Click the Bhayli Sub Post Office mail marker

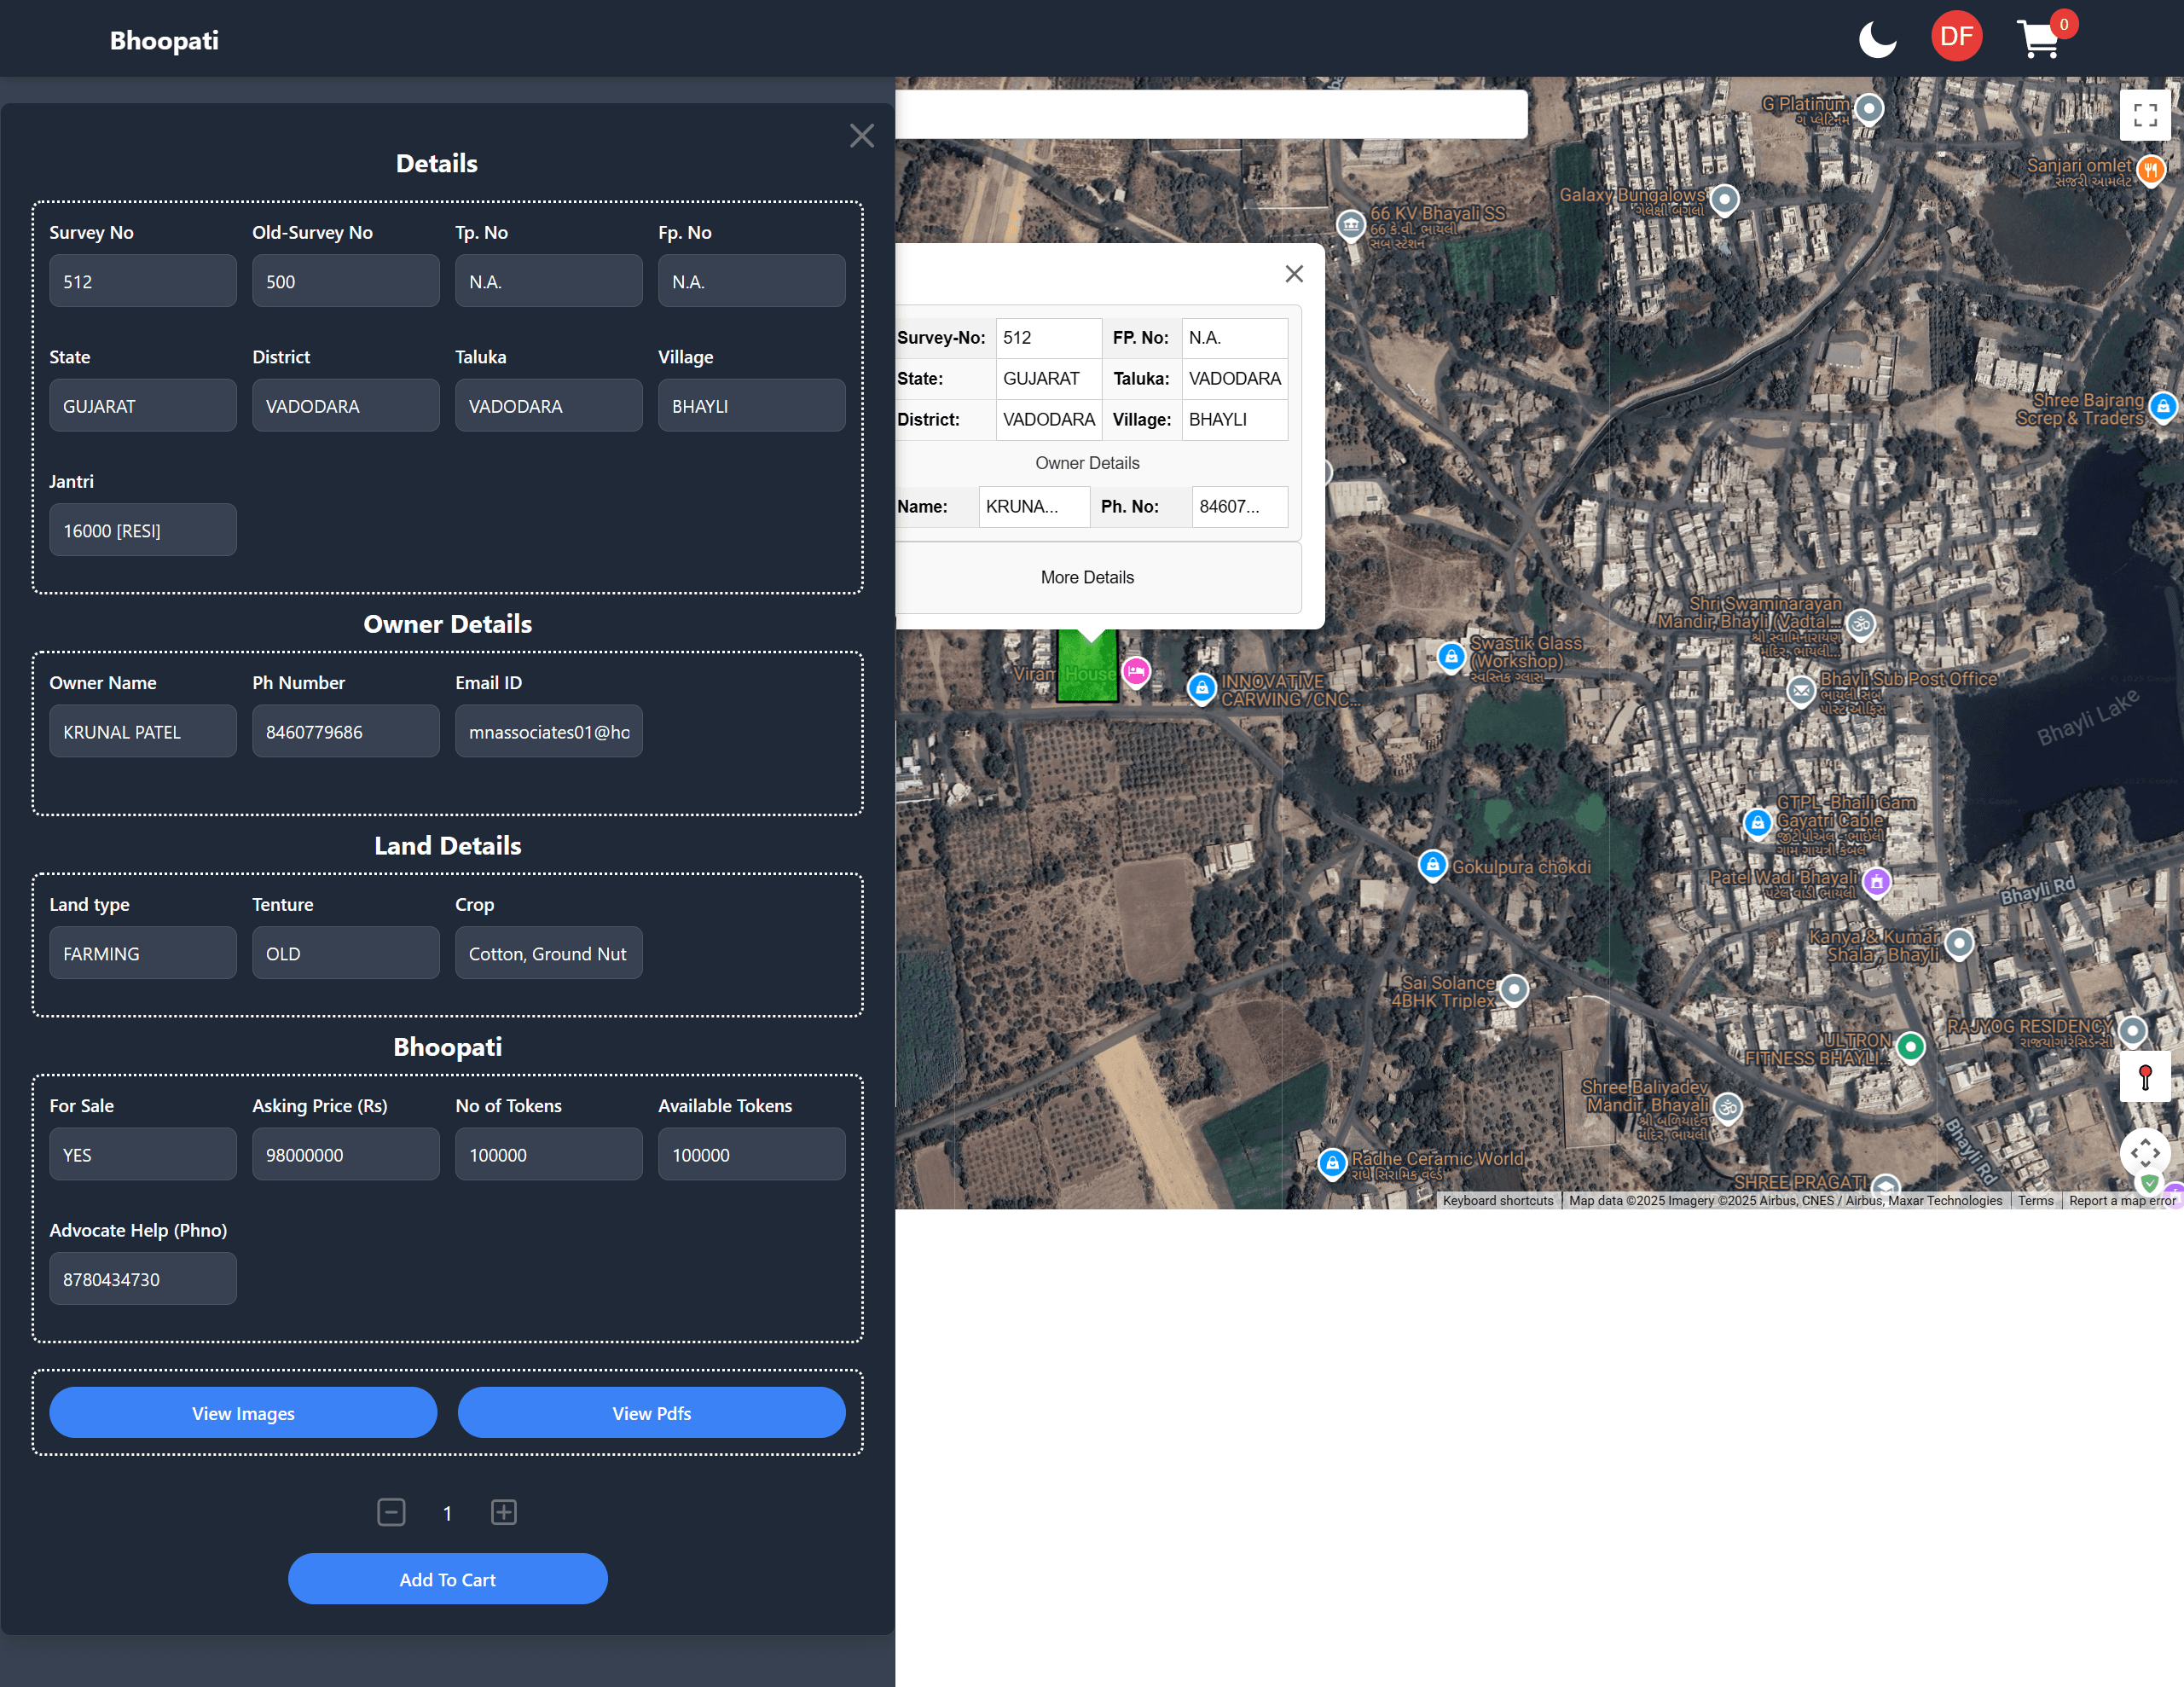(1801, 692)
